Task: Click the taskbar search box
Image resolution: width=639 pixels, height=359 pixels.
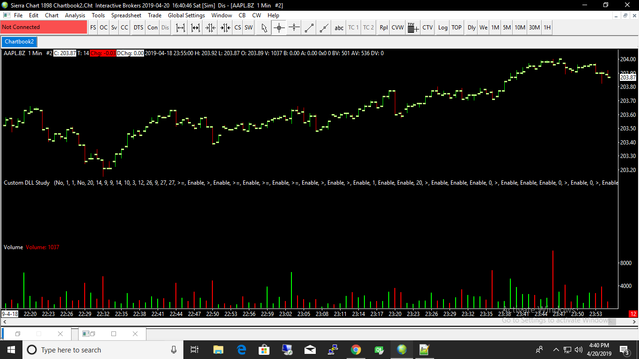Action: coord(103,350)
